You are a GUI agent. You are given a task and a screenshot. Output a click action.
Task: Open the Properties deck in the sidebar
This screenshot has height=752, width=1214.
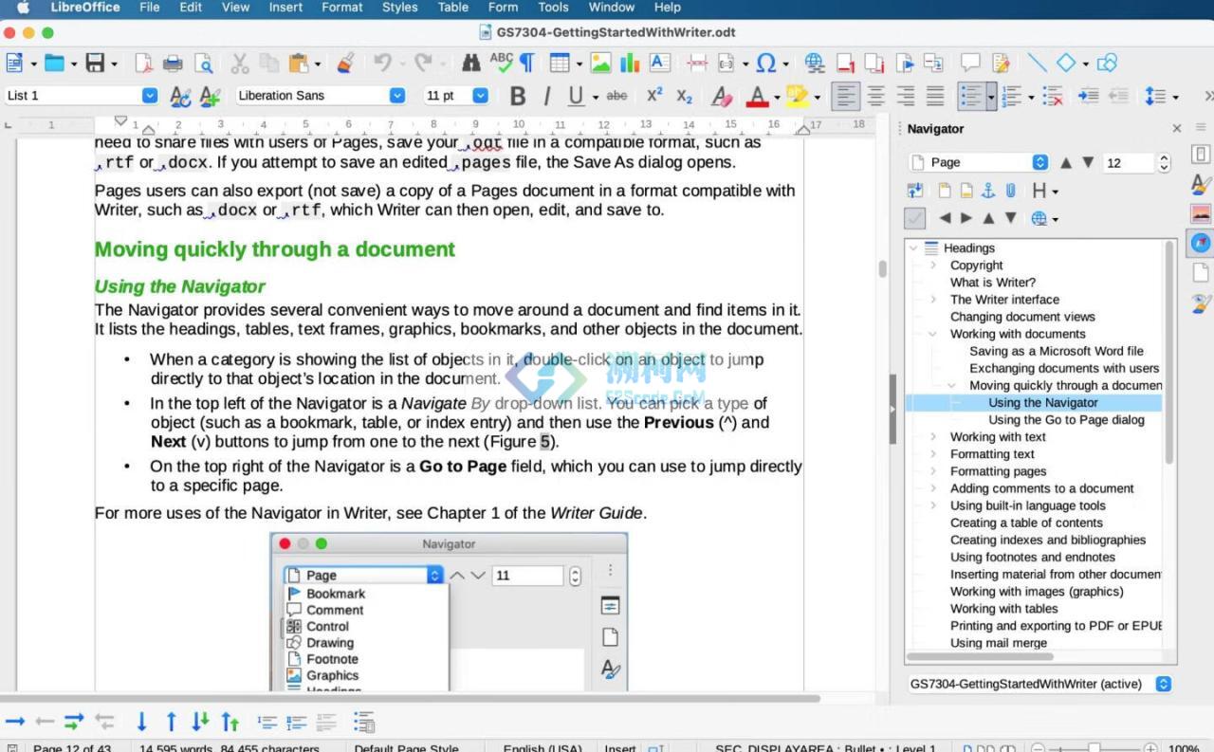(x=1201, y=155)
